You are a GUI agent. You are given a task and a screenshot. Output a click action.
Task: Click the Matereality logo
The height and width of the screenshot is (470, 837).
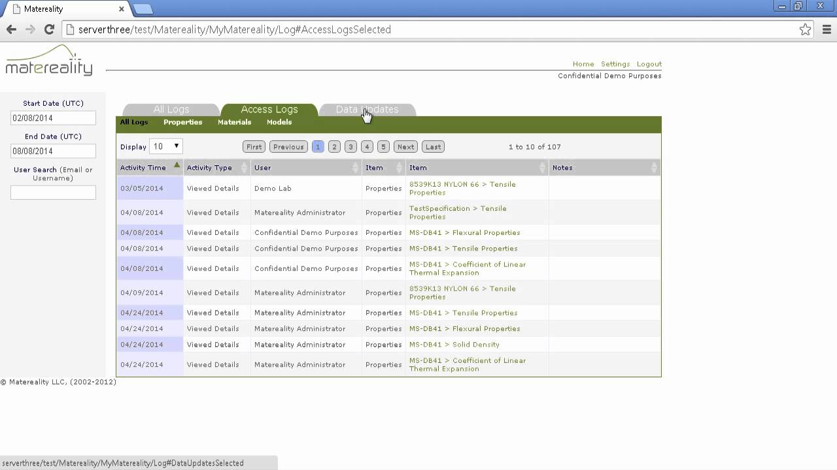tap(49, 61)
